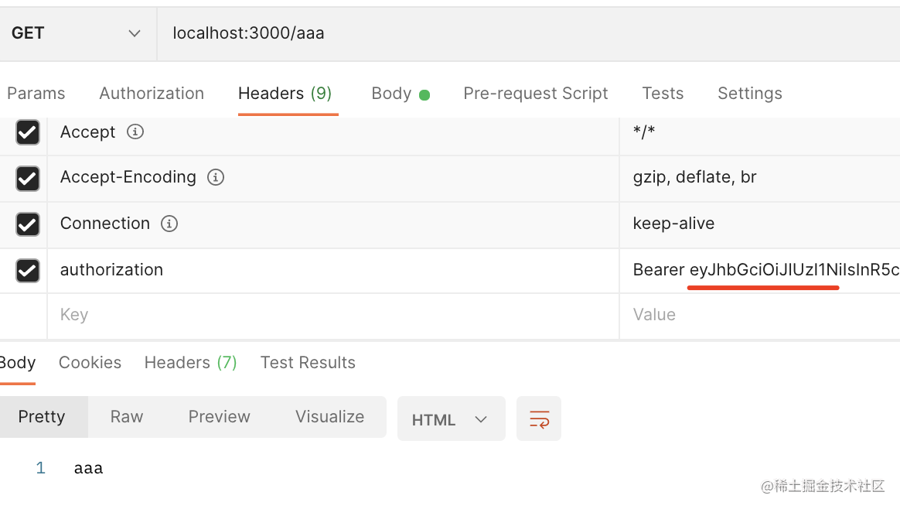Uncheck the Accept-Encoding header checkbox

click(x=28, y=179)
